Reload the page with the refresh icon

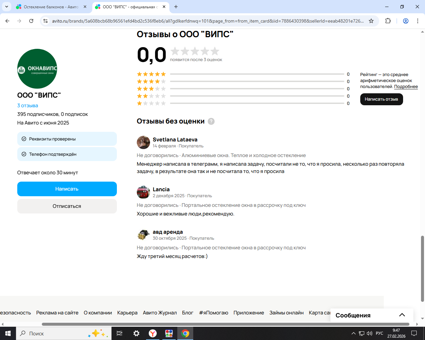coord(31,21)
